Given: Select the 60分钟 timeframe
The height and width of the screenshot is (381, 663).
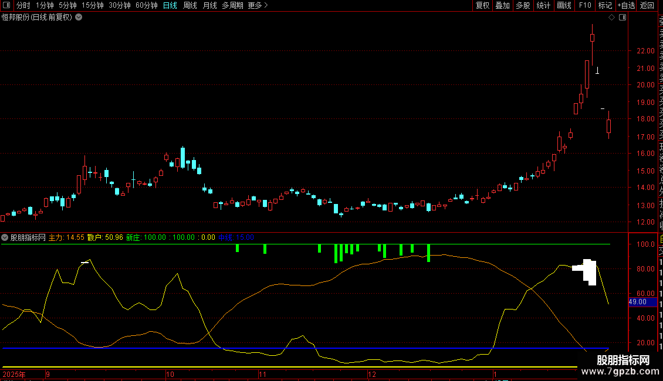Looking at the screenshot, I should click(x=146, y=5).
